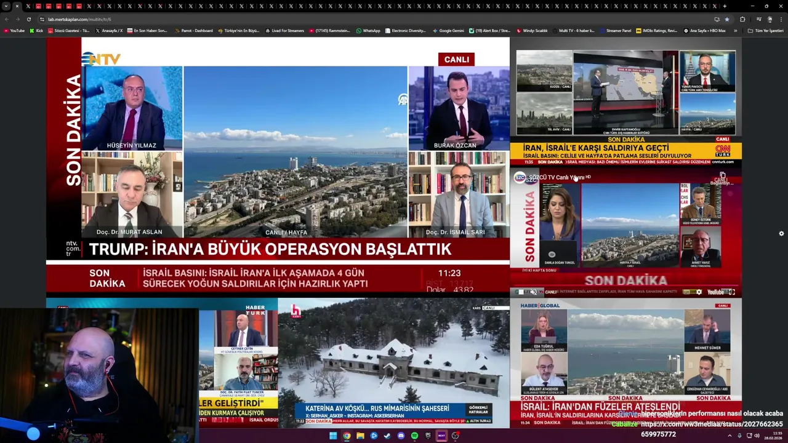Open the Rammstein YouTube bookmark
788x443 pixels.
pos(329,30)
